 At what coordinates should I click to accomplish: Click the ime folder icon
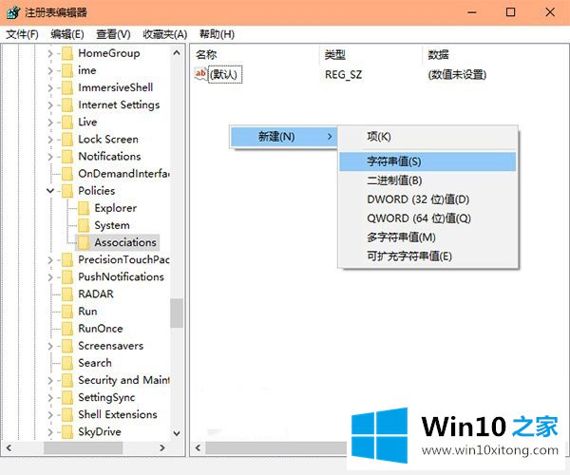pos(67,70)
